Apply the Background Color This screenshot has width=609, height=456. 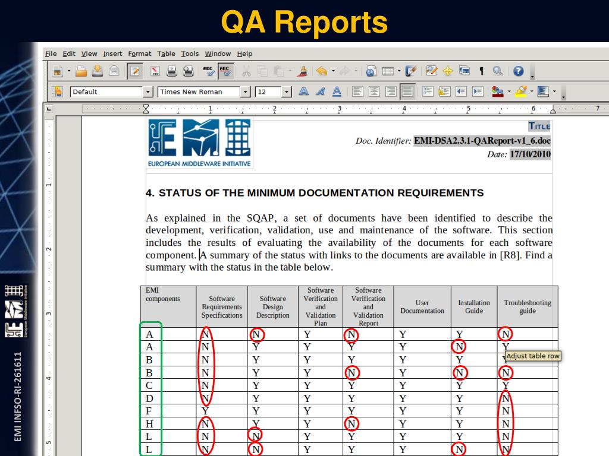(x=543, y=92)
